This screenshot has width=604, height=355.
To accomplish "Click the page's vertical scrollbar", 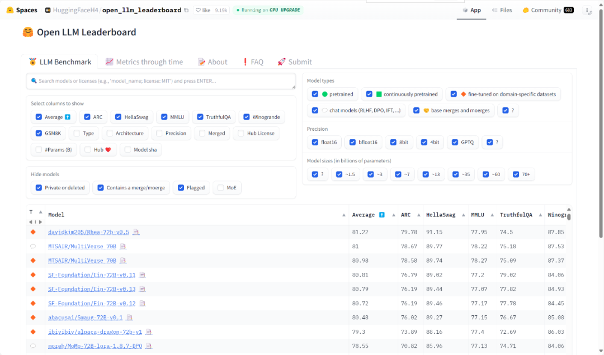I will tap(601, 123).
